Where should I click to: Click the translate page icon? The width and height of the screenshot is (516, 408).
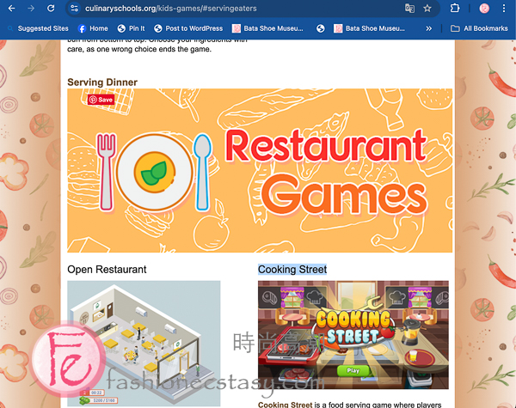click(x=409, y=9)
